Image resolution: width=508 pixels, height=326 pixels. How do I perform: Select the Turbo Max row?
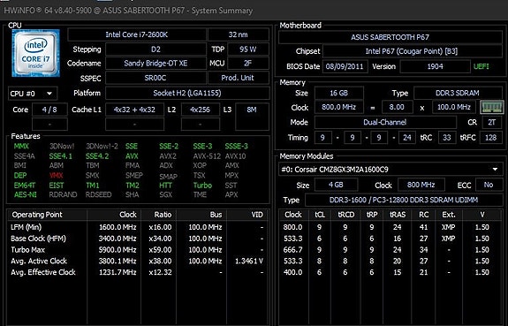click(138, 250)
